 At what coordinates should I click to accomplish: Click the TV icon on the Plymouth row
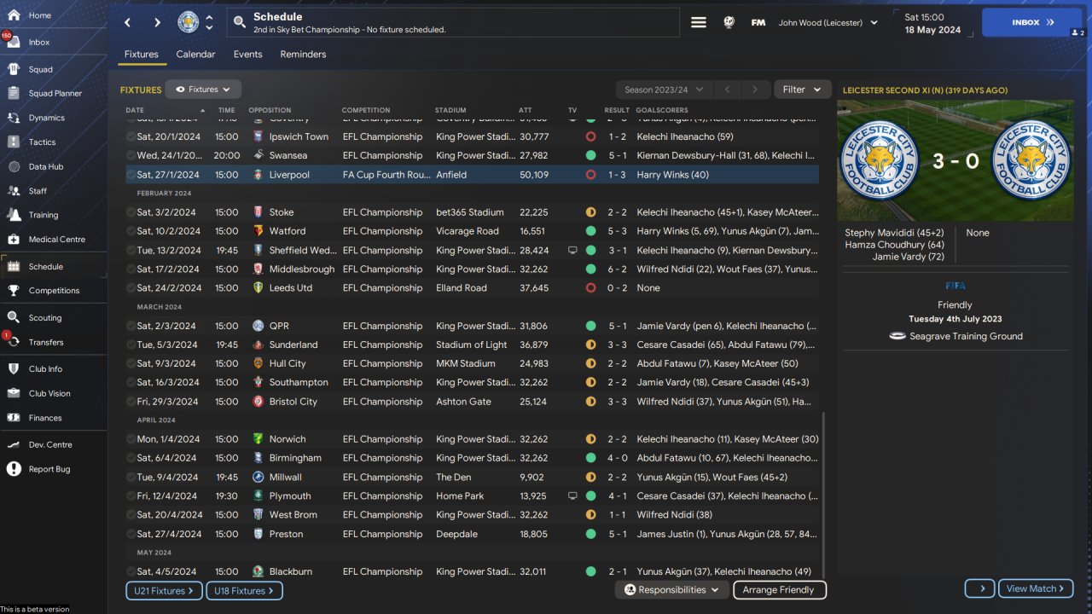(572, 495)
